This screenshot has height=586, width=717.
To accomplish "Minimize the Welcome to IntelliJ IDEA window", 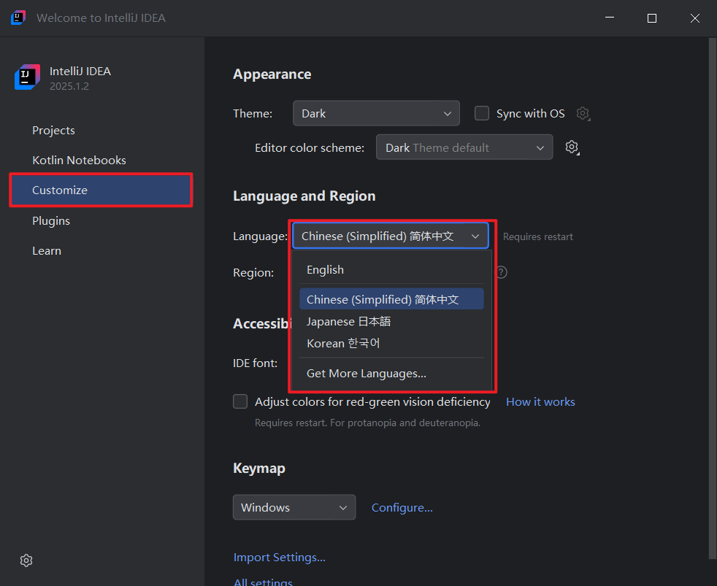I will [x=610, y=18].
